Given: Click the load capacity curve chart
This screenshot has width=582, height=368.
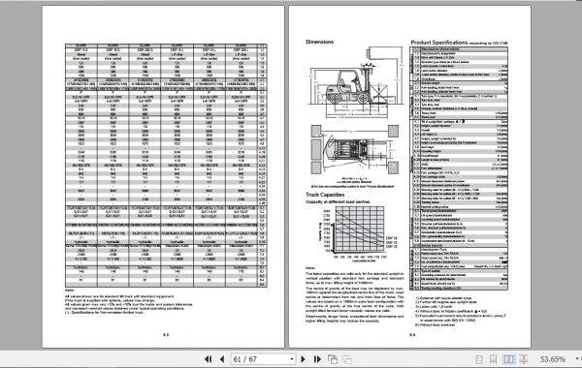Looking at the screenshot, I should pyautogui.click(x=355, y=234).
